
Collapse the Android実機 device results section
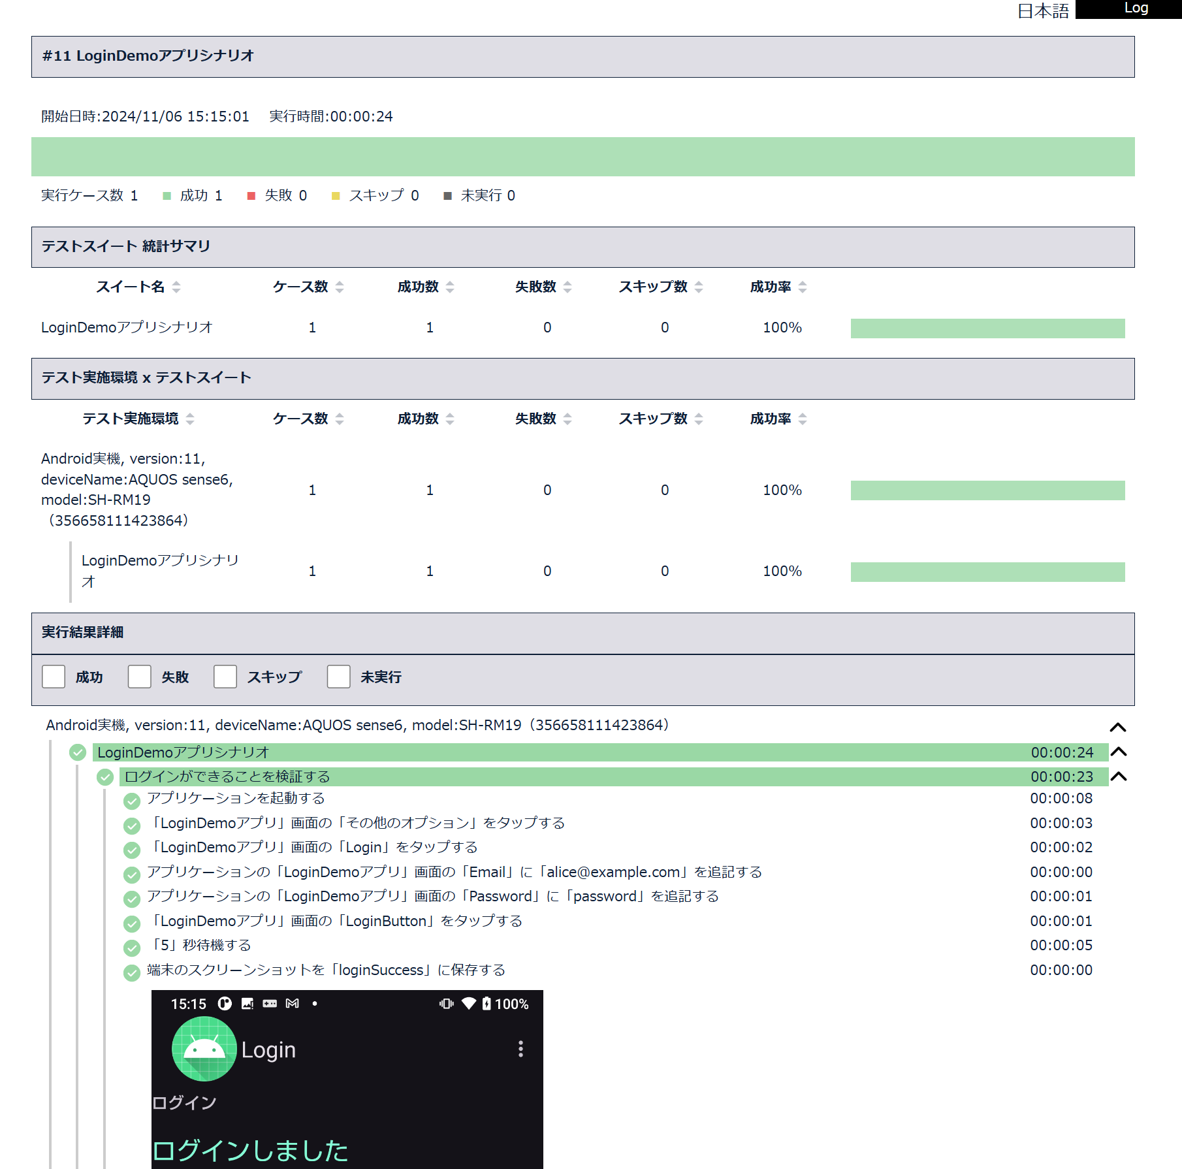point(1118,727)
